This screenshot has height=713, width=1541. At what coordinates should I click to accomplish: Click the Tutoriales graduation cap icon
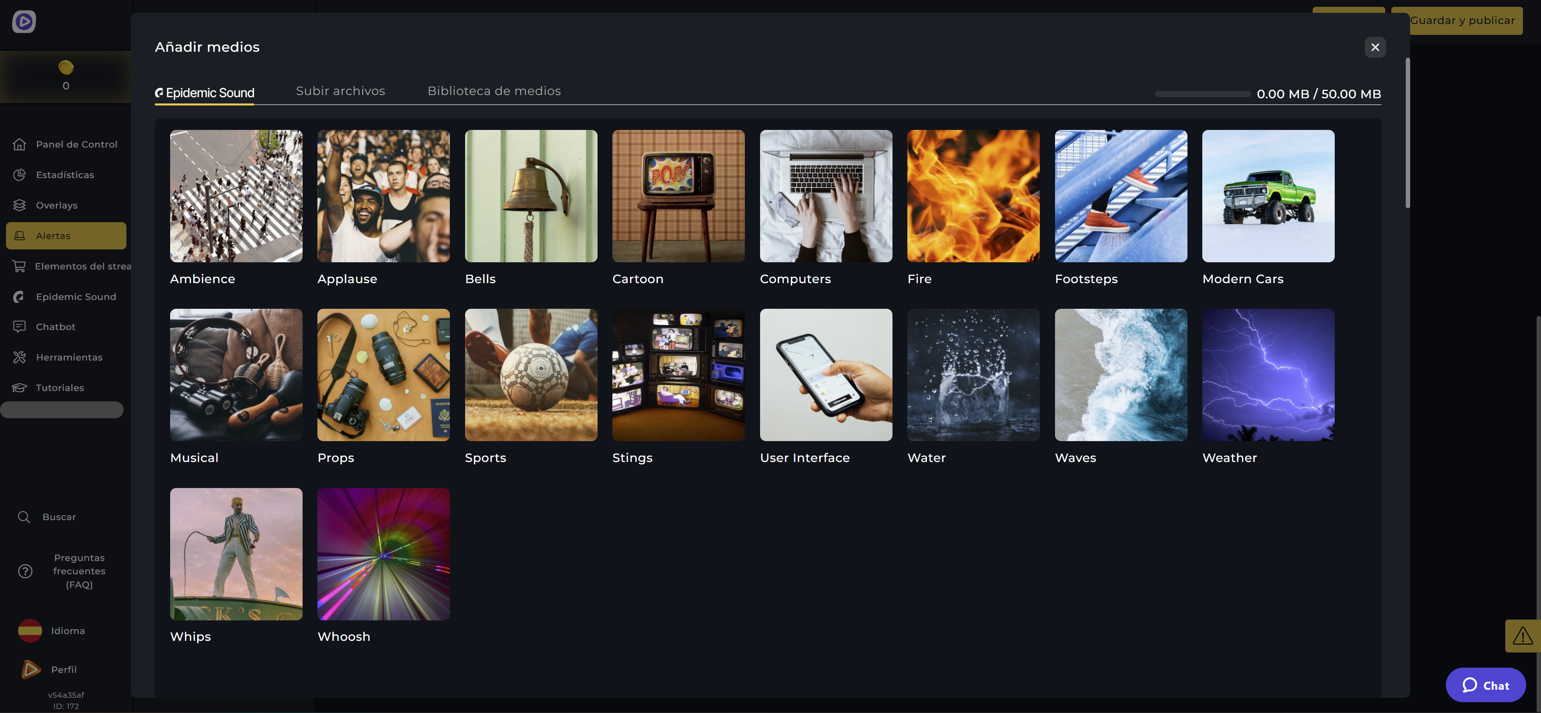point(19,388)
